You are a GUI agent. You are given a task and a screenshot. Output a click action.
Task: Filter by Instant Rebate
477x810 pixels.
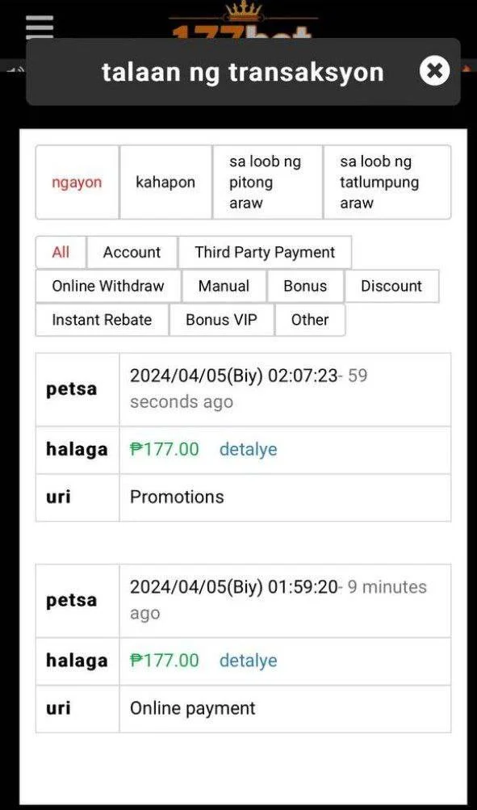click(103, 320)
